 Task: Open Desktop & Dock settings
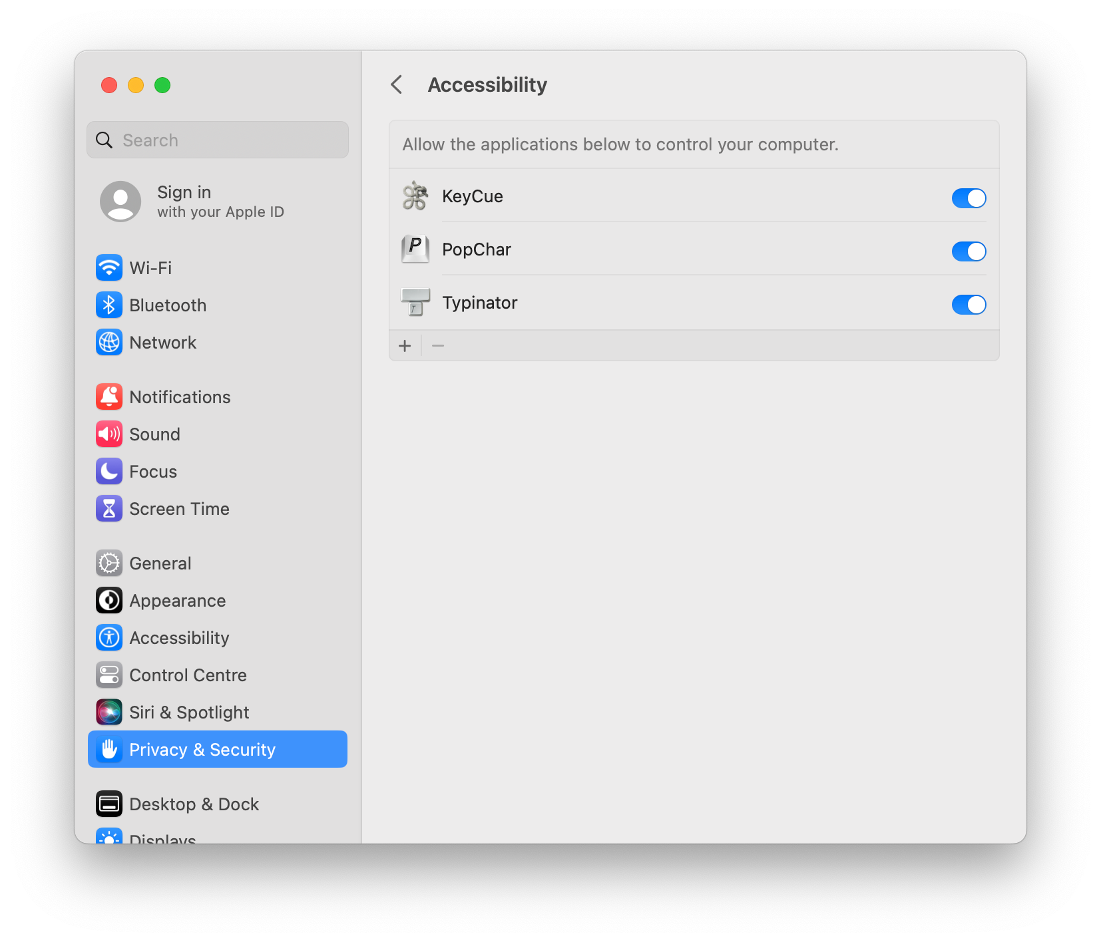(x=194, y=804)
